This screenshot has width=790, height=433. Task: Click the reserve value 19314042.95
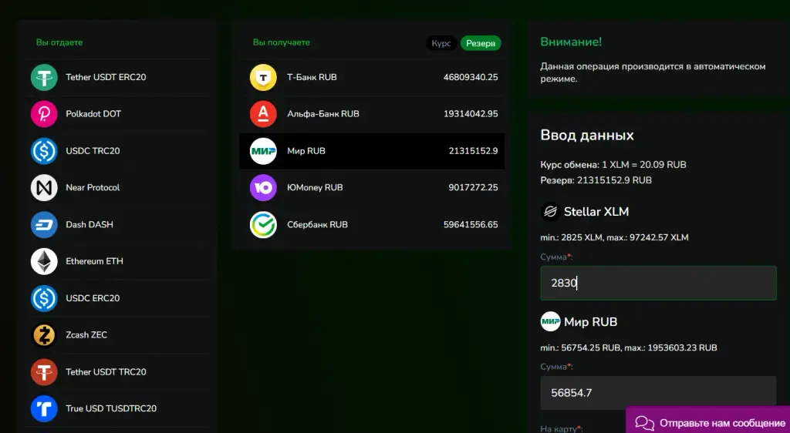coord(471,114)
